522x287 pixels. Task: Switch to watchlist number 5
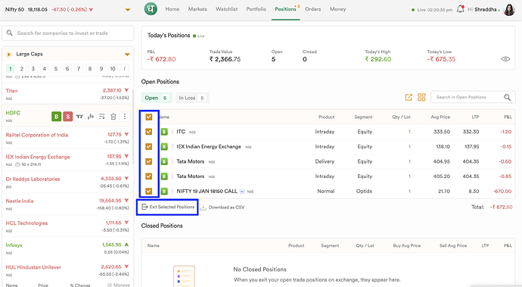click(56, 69)
